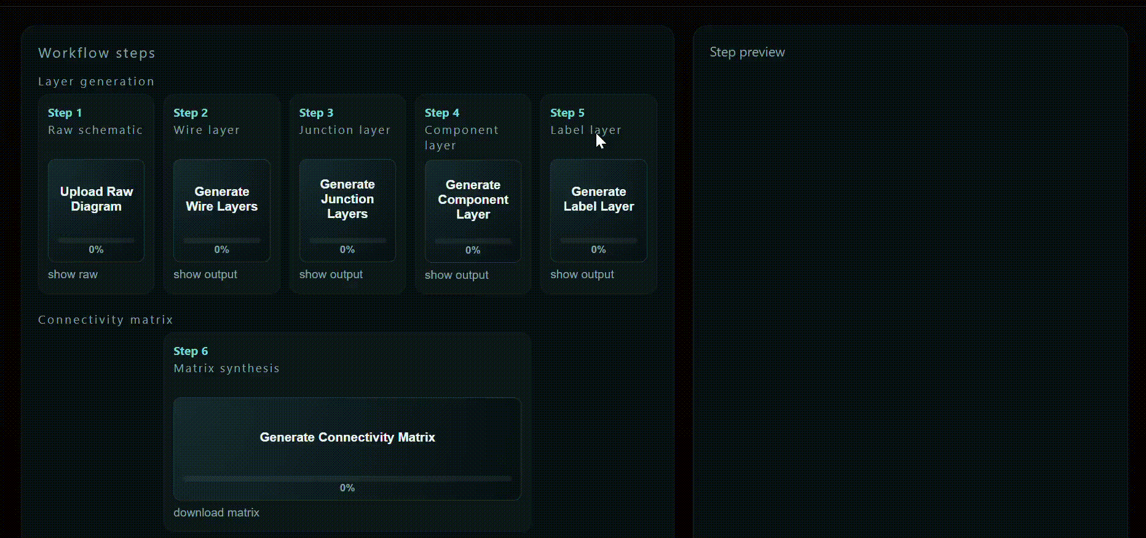Click the Workflow steps title

pyautogui.click(x=97, y=53)
